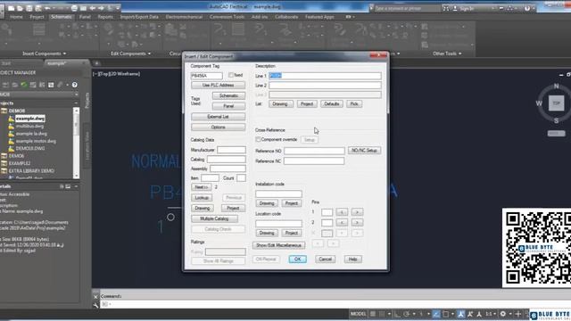Image resolution: width=571 pixels, height=321 pixels.
Task: Click the Open file icon in quick access toolbar
Action: coord(20,8)
